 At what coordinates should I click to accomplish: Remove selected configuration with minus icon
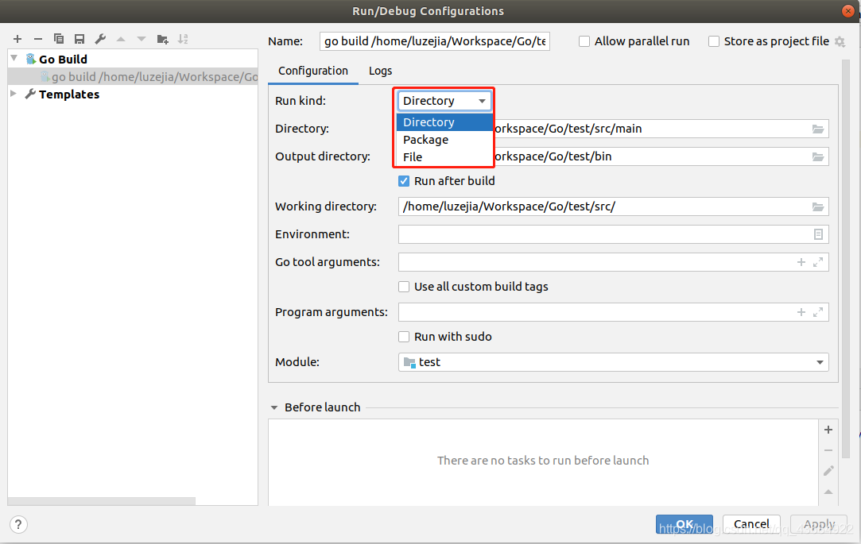tap(38, 39)
